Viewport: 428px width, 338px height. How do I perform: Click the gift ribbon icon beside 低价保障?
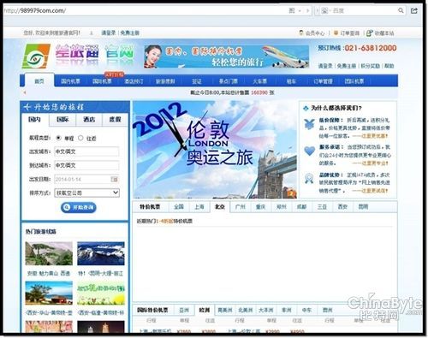[309, 125]
